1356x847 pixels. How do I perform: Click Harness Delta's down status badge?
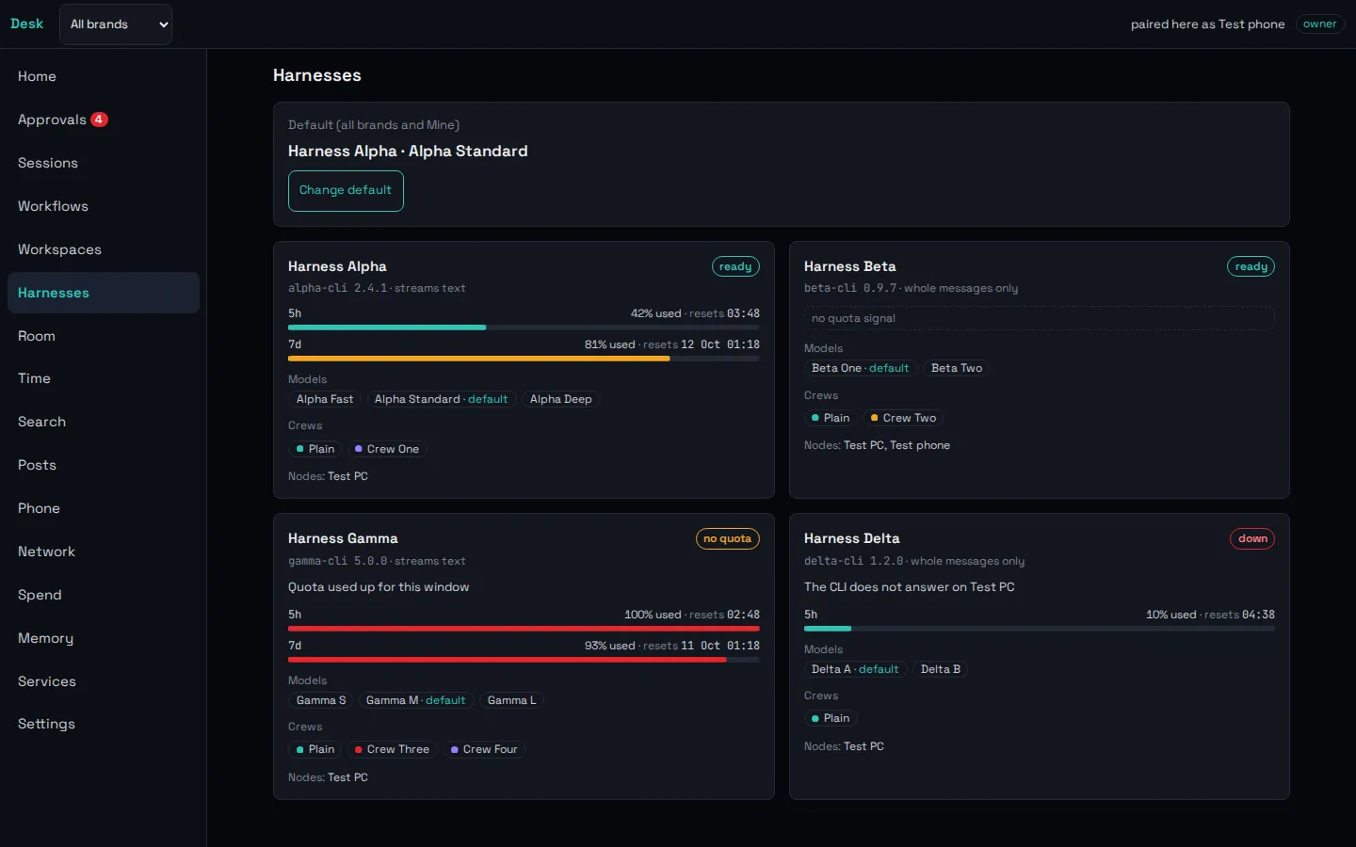click(1252, 539)
